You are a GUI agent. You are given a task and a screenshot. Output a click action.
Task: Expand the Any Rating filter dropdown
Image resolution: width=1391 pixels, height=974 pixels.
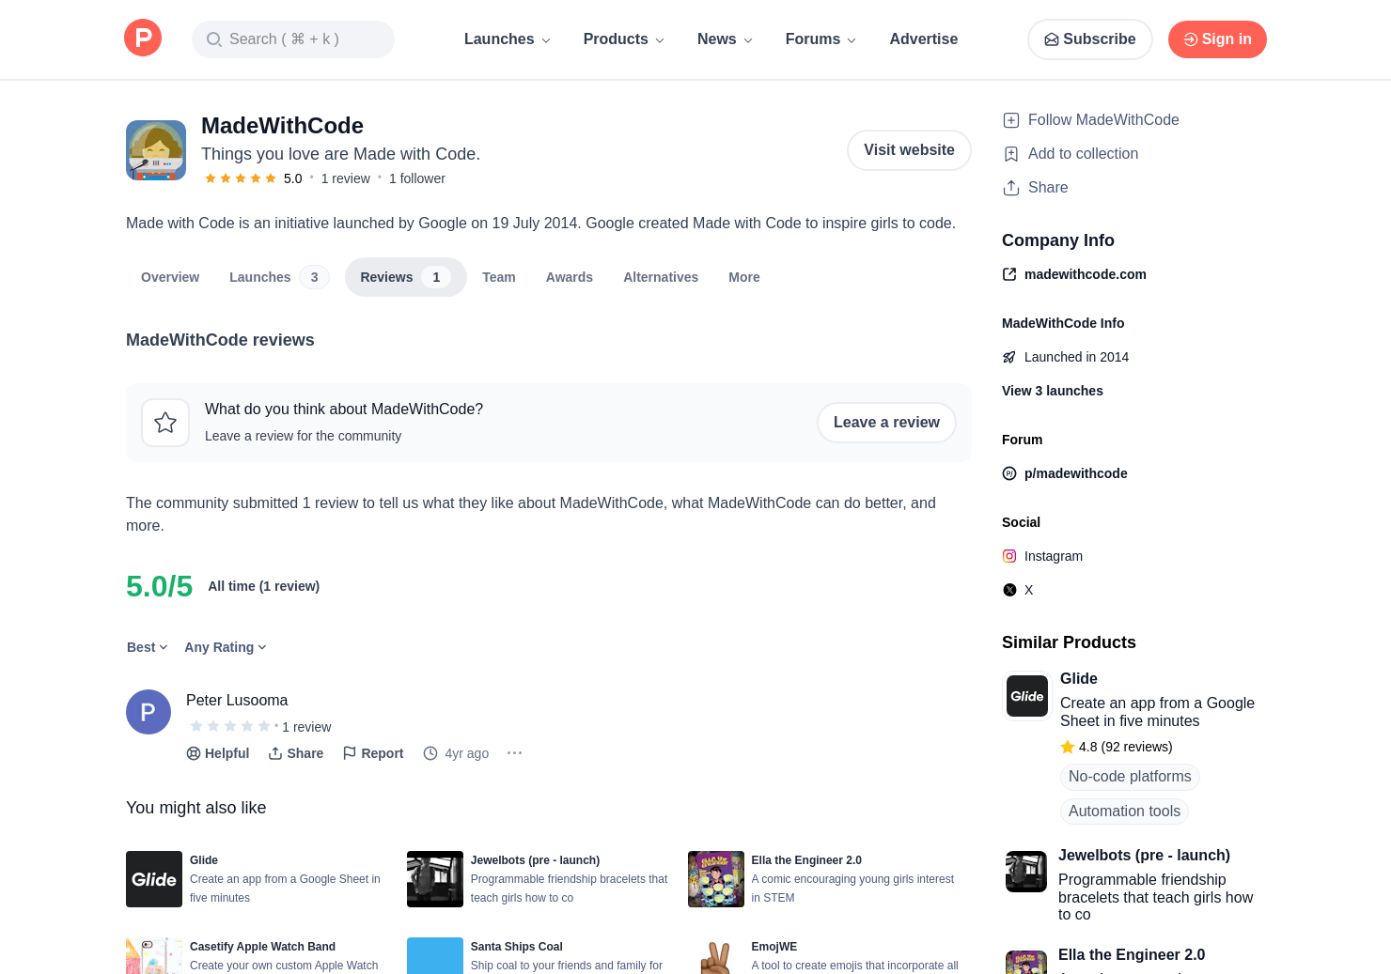[x=226, y=647]
